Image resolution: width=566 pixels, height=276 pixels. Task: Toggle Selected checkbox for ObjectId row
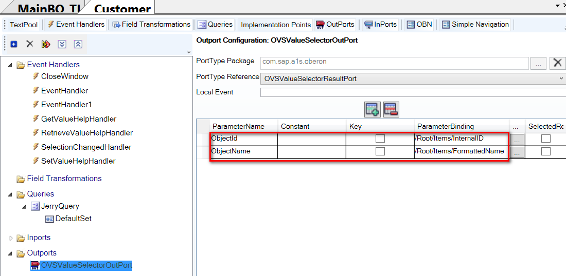(x=546, y=139)
